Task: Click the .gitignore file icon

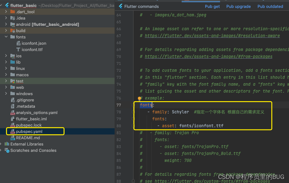Action: point(13,100)
